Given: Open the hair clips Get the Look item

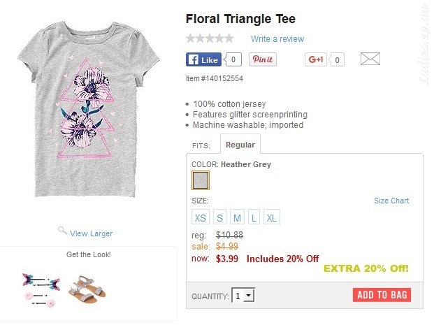Looking at the screenshot, I should coord(41,289).
